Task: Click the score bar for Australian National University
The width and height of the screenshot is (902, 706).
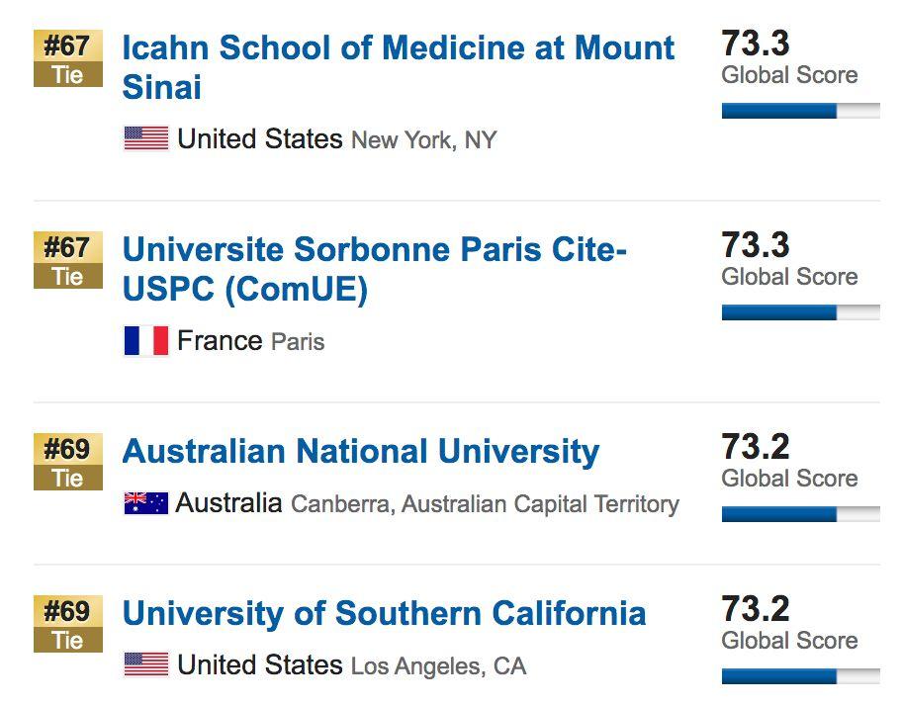Action: 800,514
